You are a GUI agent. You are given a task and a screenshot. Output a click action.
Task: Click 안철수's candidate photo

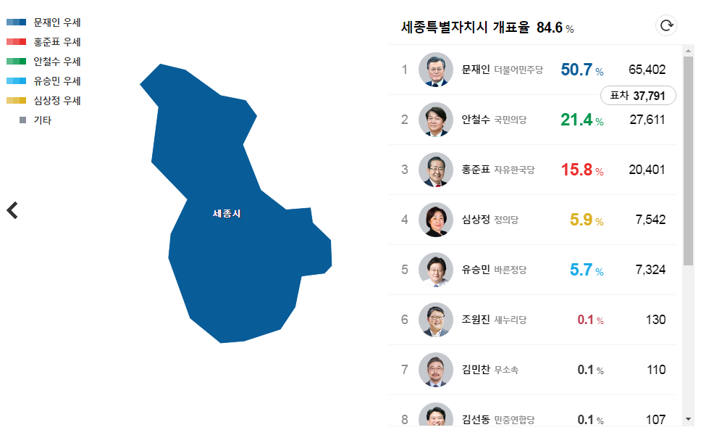436,120
